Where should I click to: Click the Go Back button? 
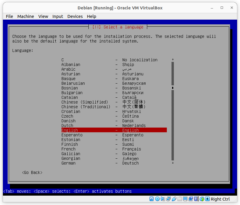coord(32,172)
